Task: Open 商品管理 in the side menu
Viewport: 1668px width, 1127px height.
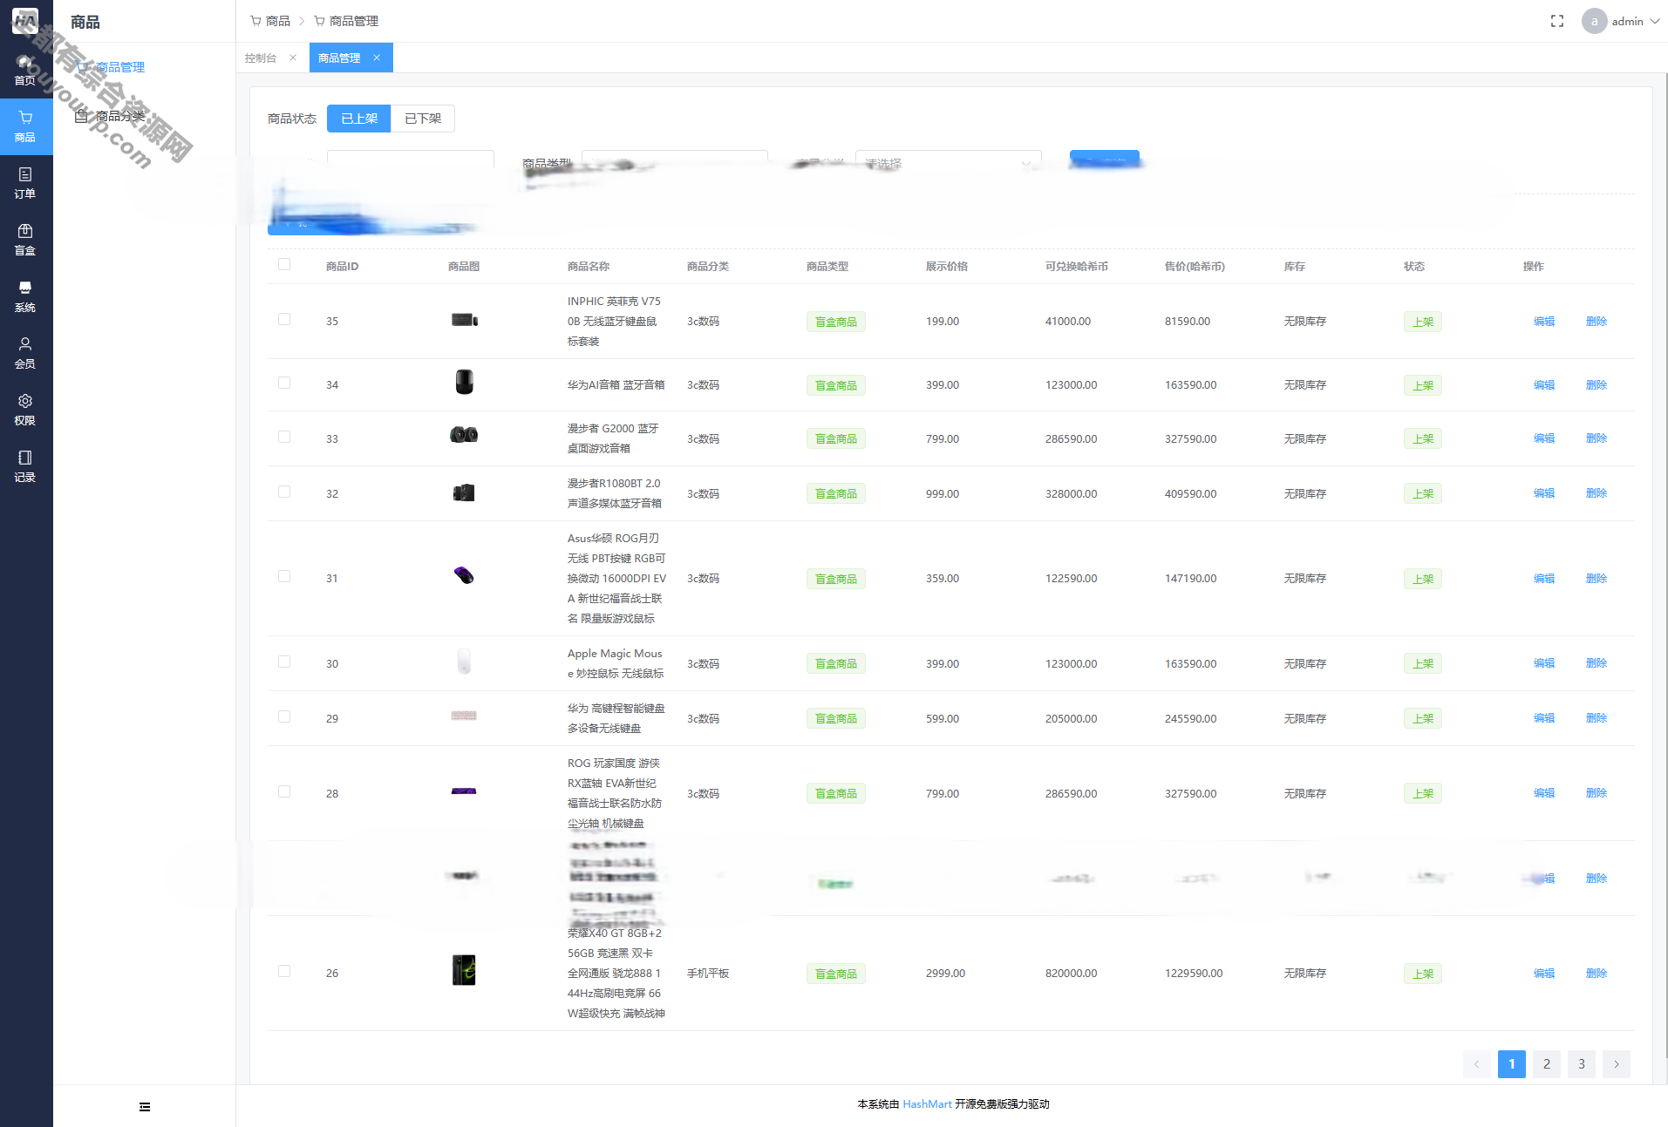Action: [119, 67]
